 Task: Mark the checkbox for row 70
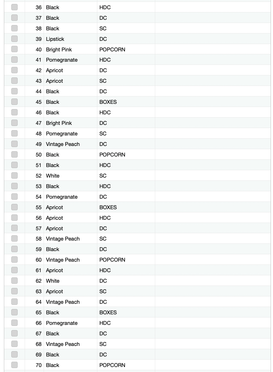point(14,365)
